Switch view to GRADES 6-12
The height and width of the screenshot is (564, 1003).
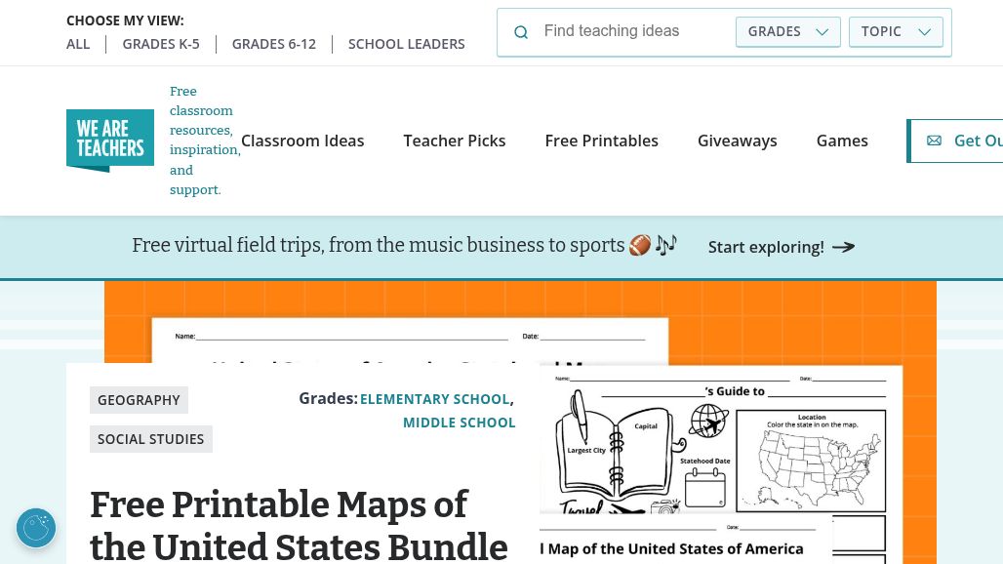(x=274, y=44)
